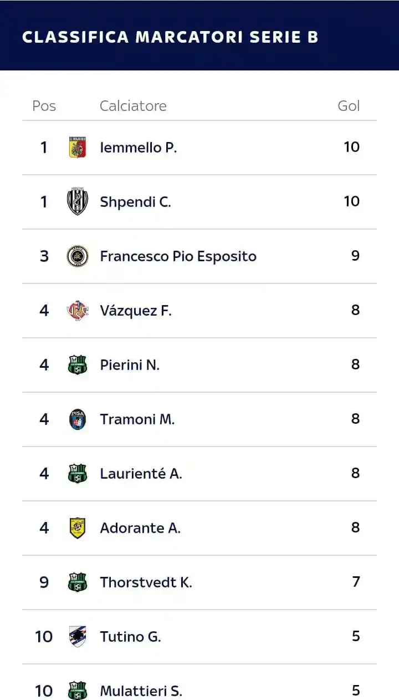This screenshot has width=399, height=700.
Task: Click the Classifica Marcatori Serie B title
Action: (x=170, y=37)
